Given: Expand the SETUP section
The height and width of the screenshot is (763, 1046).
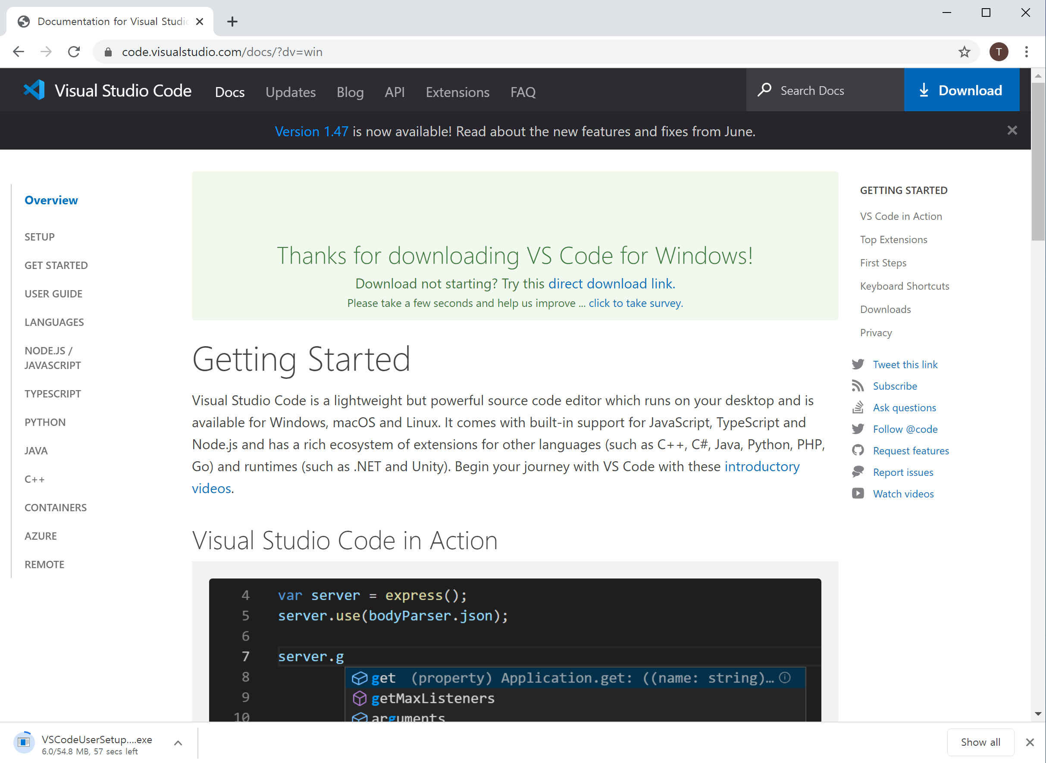Looking at the screenshot, I should coord(40,237).
